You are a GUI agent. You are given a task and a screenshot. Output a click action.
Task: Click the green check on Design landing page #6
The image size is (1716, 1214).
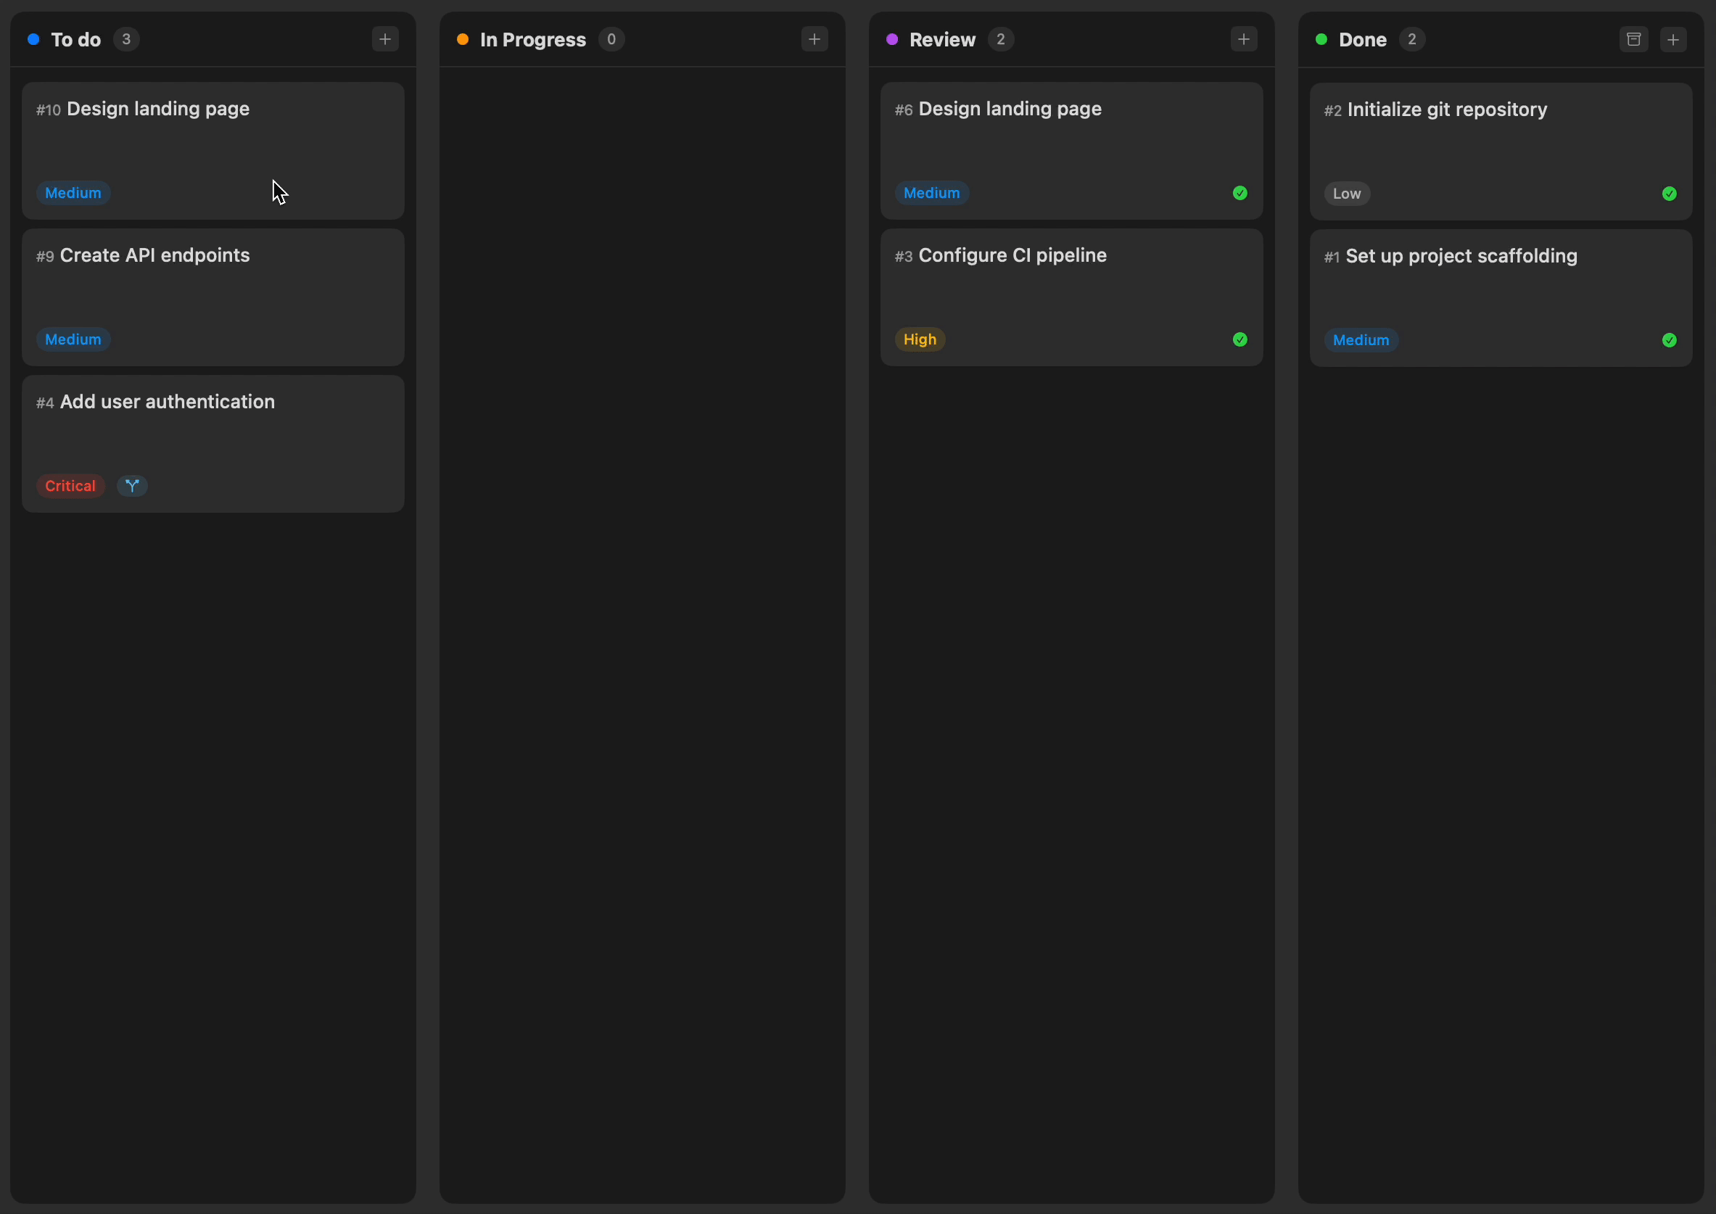1240,193
